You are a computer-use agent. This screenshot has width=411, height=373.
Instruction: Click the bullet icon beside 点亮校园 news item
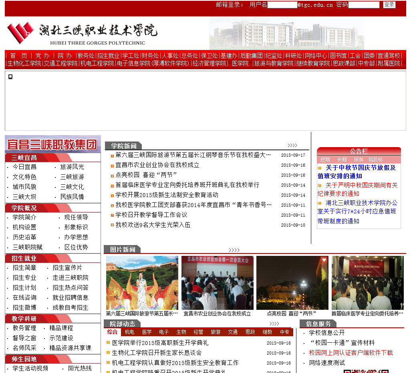pos(112,176)
